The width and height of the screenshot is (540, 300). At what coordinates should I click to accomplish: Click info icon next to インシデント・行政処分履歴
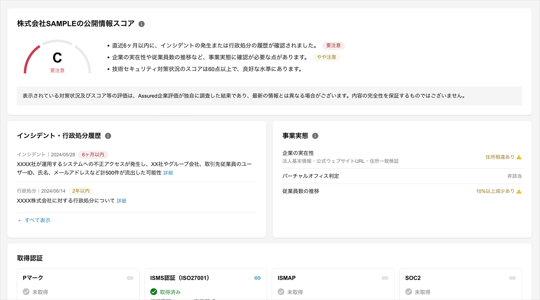pyautogui.click(x=108, y=136)
